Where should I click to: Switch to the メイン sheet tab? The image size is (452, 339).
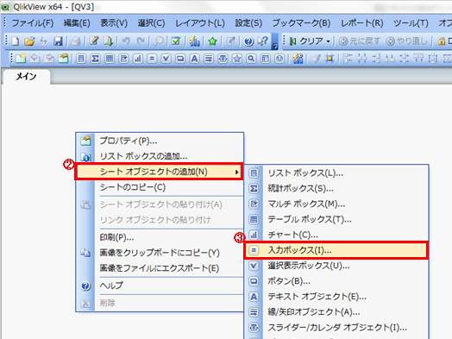click(x=26, y=77)
